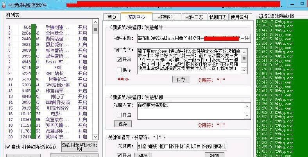
Task: Select group row 3 做网站建...
Action: click(x=50, y=39)
